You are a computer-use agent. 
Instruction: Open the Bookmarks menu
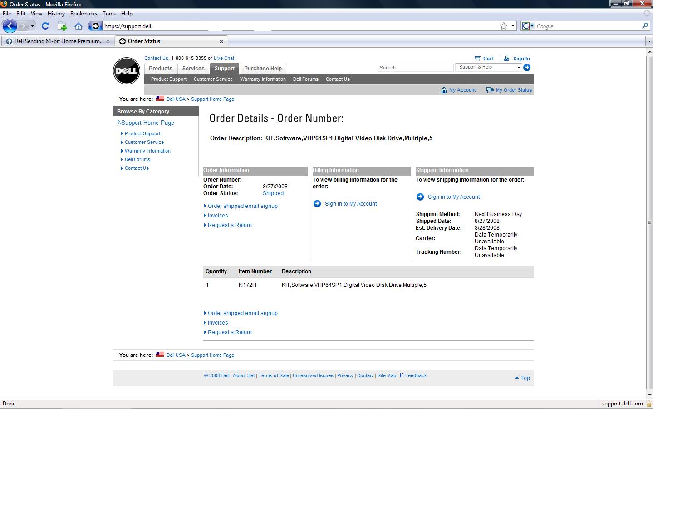point(83,14)
